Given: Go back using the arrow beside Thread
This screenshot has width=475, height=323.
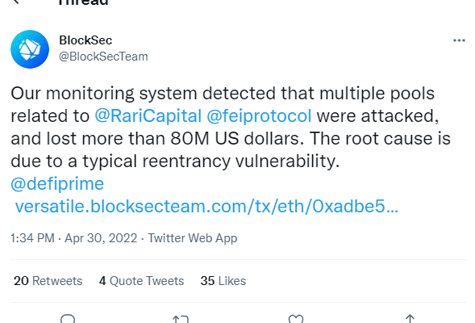Looking at the screenshot, I should tap(16, 2).
